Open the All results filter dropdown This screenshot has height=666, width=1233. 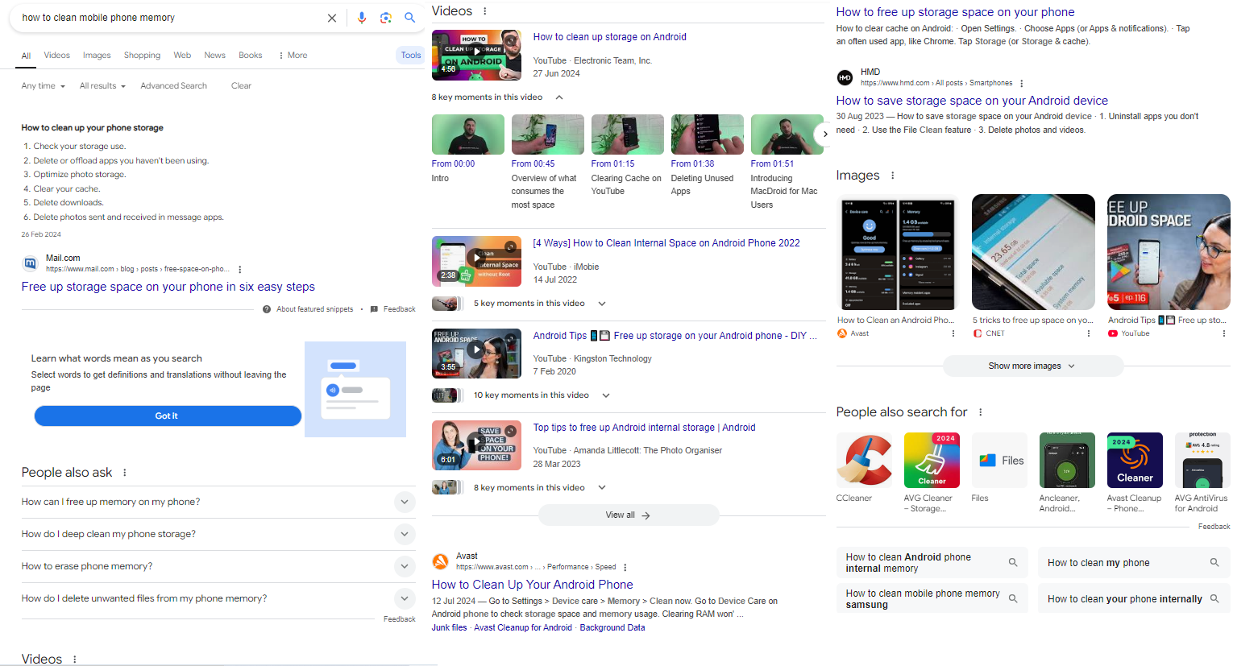pos(102,86)
